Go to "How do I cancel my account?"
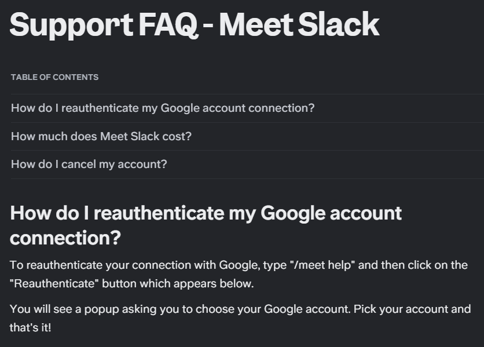Screen dimensions: 484x347 89,165
